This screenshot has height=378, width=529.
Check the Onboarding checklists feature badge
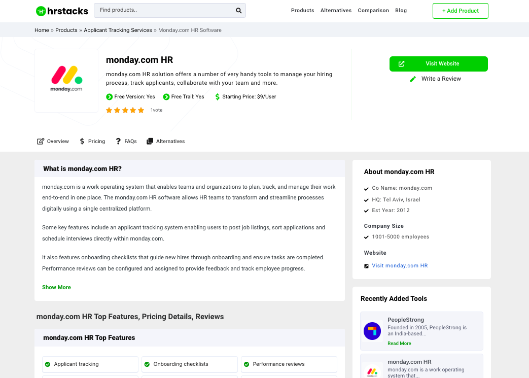coord(148,364)
